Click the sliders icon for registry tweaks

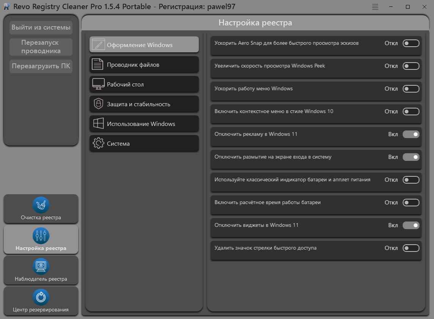(x=41, y=236)
